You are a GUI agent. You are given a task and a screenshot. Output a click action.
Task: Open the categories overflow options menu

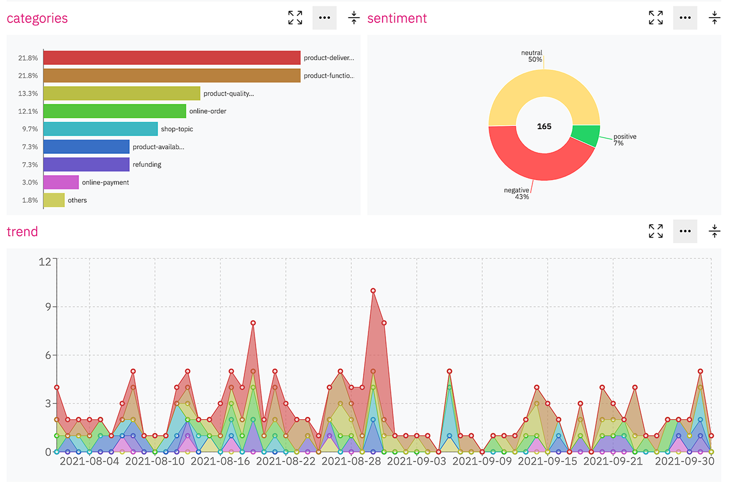pos(324,18)
